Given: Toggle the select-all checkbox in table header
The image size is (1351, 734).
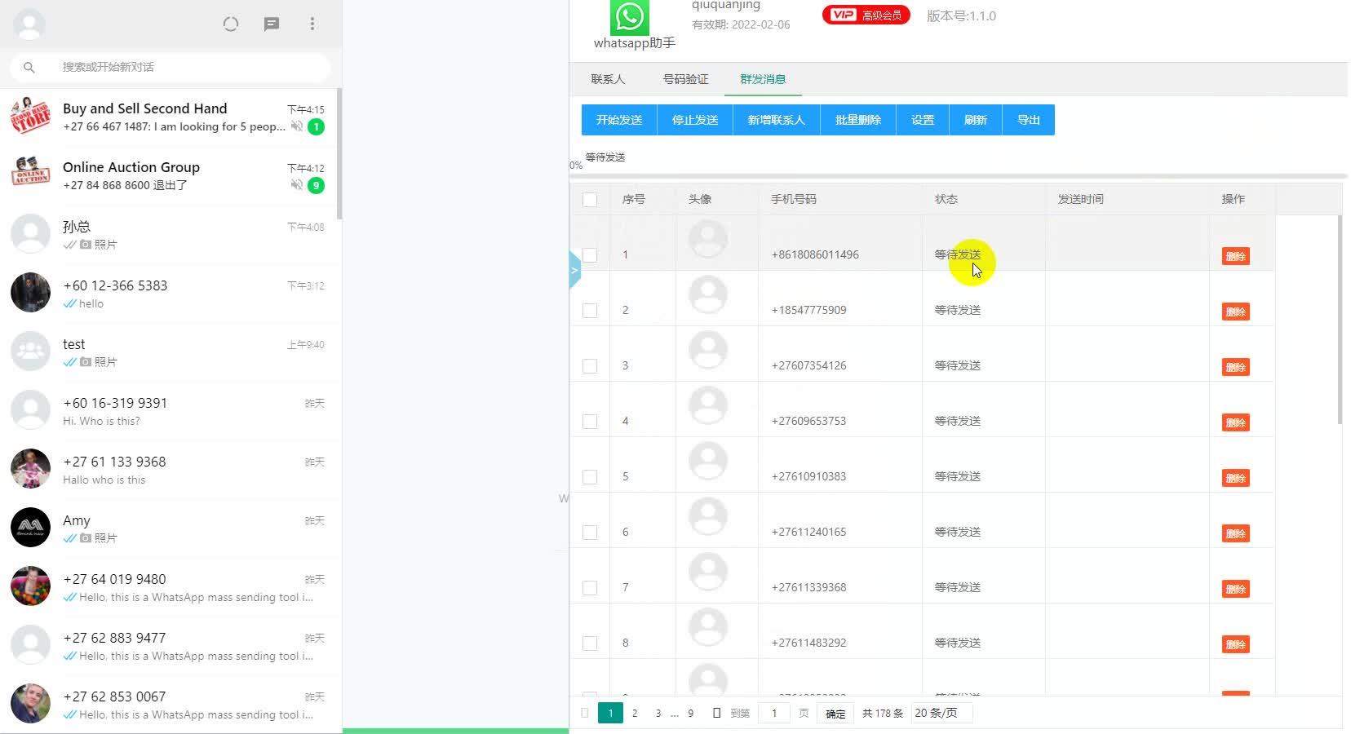Looking at the screenshot, I should (590, 200).
